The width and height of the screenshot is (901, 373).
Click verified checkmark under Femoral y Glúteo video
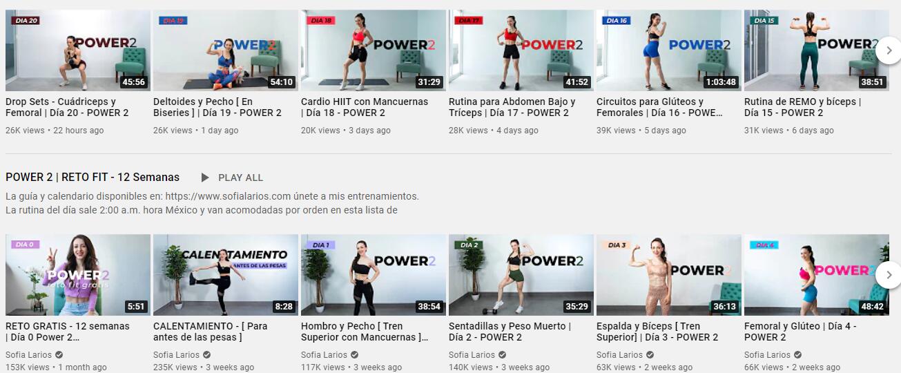[797, 355]
